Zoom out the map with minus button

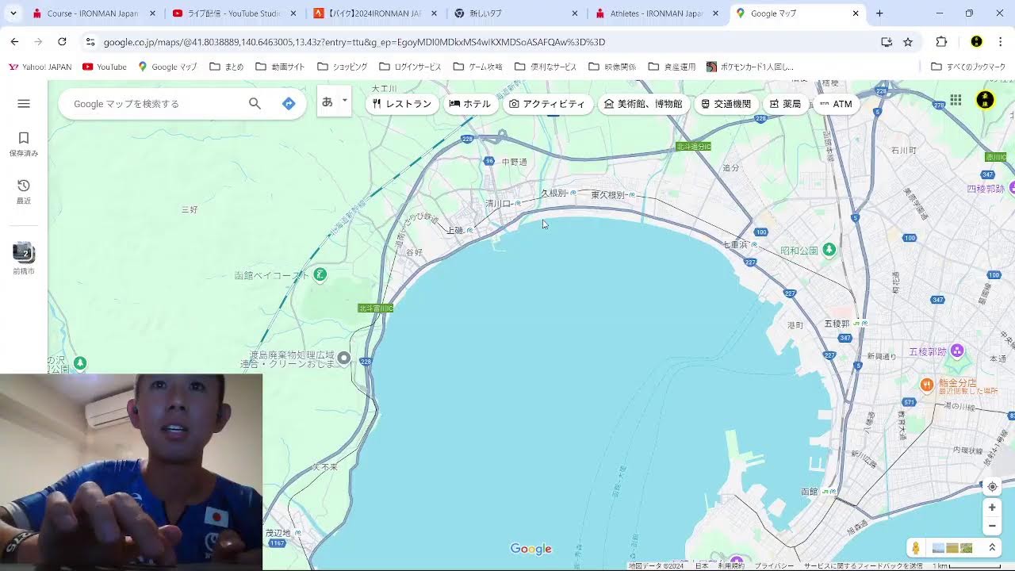click(992, 526)
